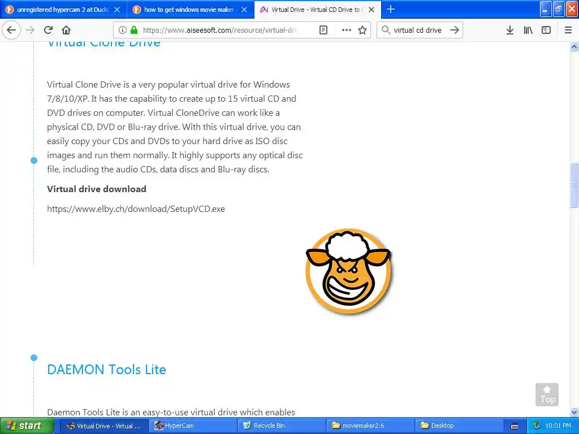Switch to HyperCam in the taskbar
Image resolution: width=579 pixels, height=434 pixels.
coord(193,426)
